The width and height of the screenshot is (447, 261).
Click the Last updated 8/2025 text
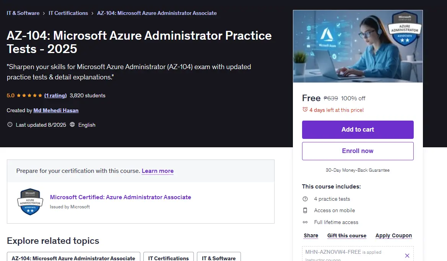click(41, 125)
